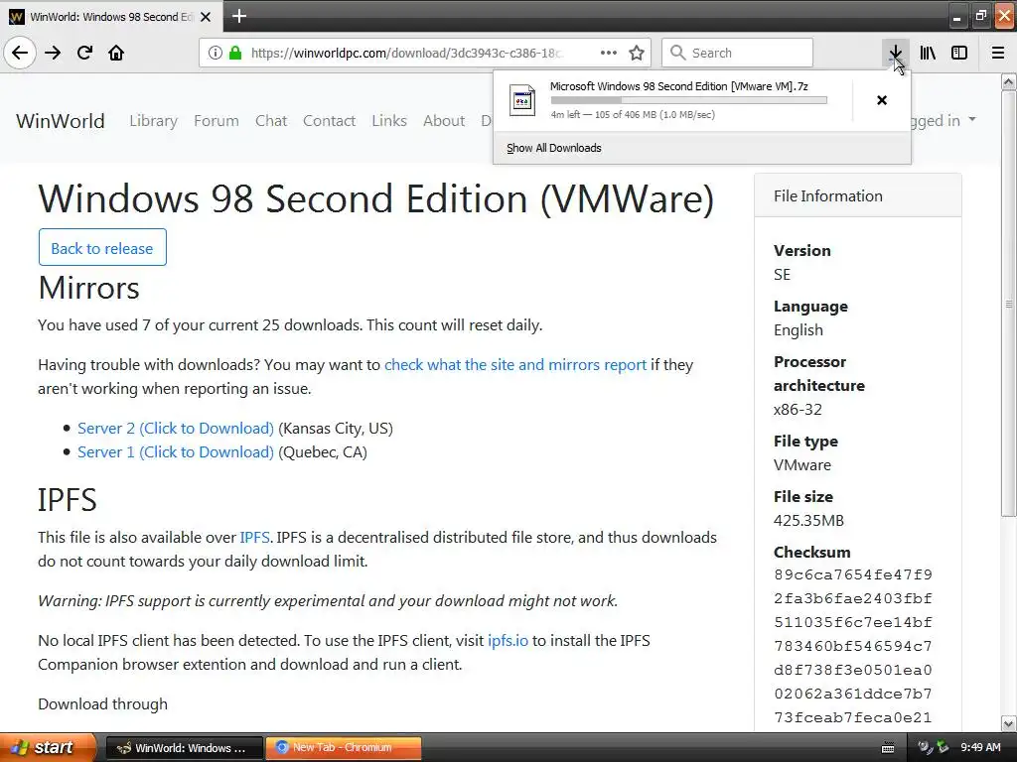
Task: Open the WinWorld home logo link
Action: click(x=61, y=120)
